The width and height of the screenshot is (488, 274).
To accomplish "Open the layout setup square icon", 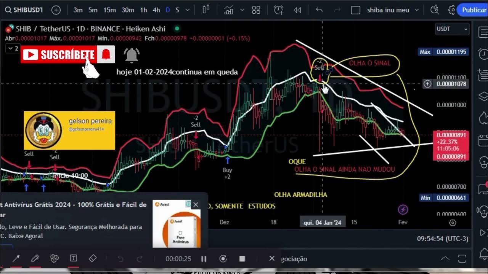I will point(355,10).
